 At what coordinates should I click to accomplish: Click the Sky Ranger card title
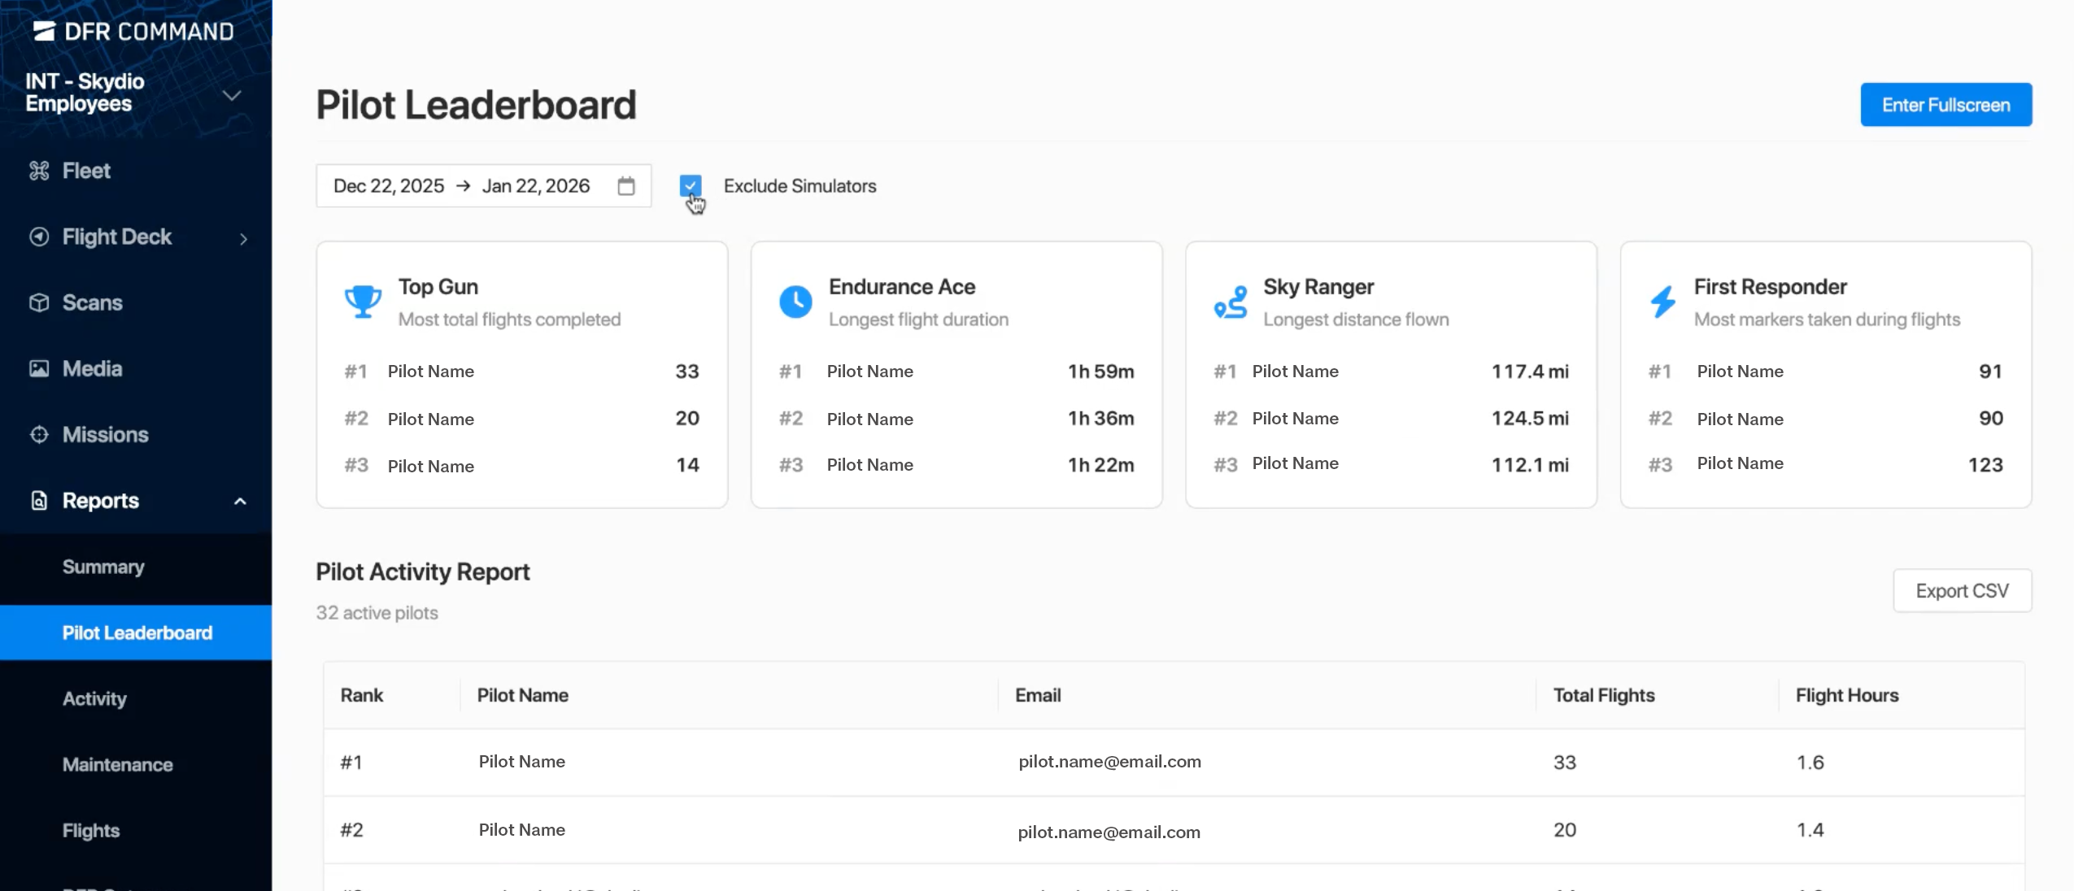click(x=1318, y=287)
